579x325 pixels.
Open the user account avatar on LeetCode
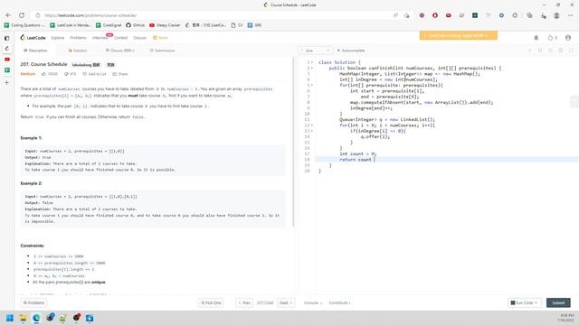[x=568, y=38]
